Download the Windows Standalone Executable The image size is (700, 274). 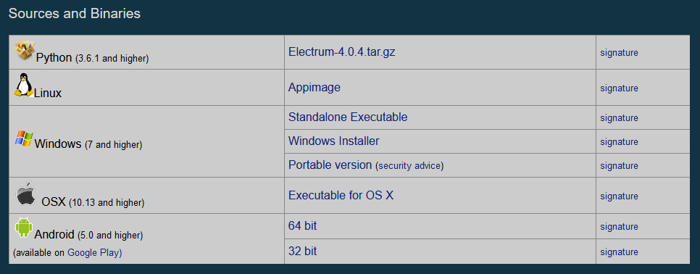click(x=348, y=117)
